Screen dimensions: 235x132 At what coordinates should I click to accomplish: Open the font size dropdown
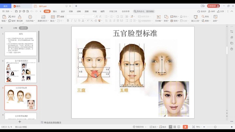pyautogui.click(x=94, y=17)
